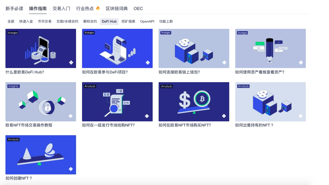Image resolution: width=329 pixels, height=185 pixels.
Task: Click logo icon on 如何在欧易参与DeFi项目 card
Action: coord(148,63)
